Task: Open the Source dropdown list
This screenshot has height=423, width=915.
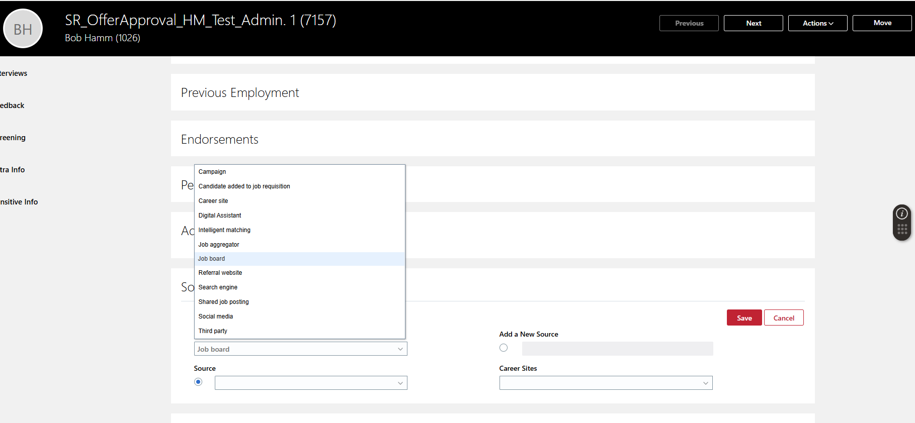Action: (x=311, y=383)
